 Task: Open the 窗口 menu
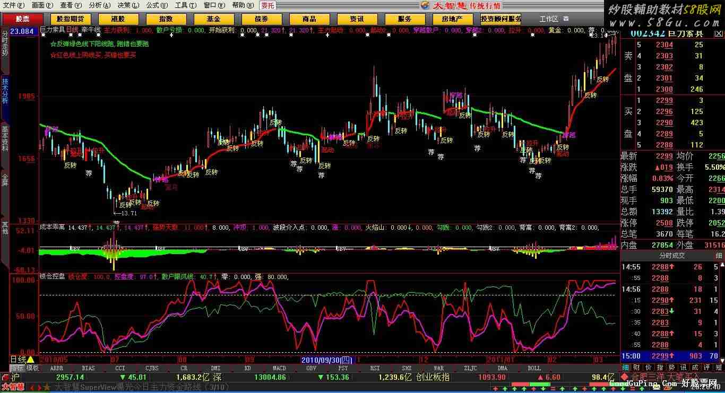214,5
